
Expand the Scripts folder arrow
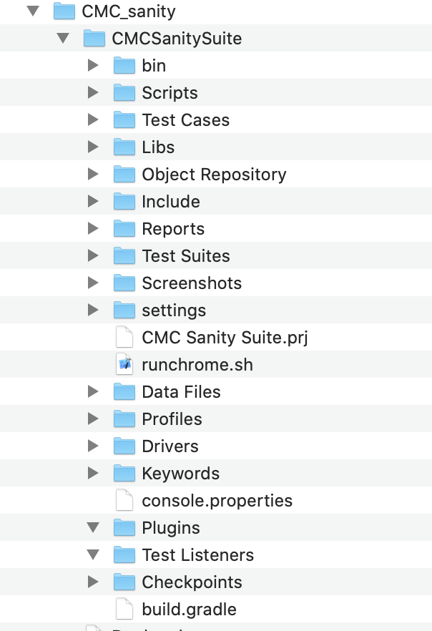(x=92, y=93)
